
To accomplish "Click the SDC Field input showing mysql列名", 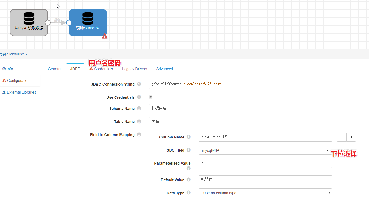I will pos(261,150).
